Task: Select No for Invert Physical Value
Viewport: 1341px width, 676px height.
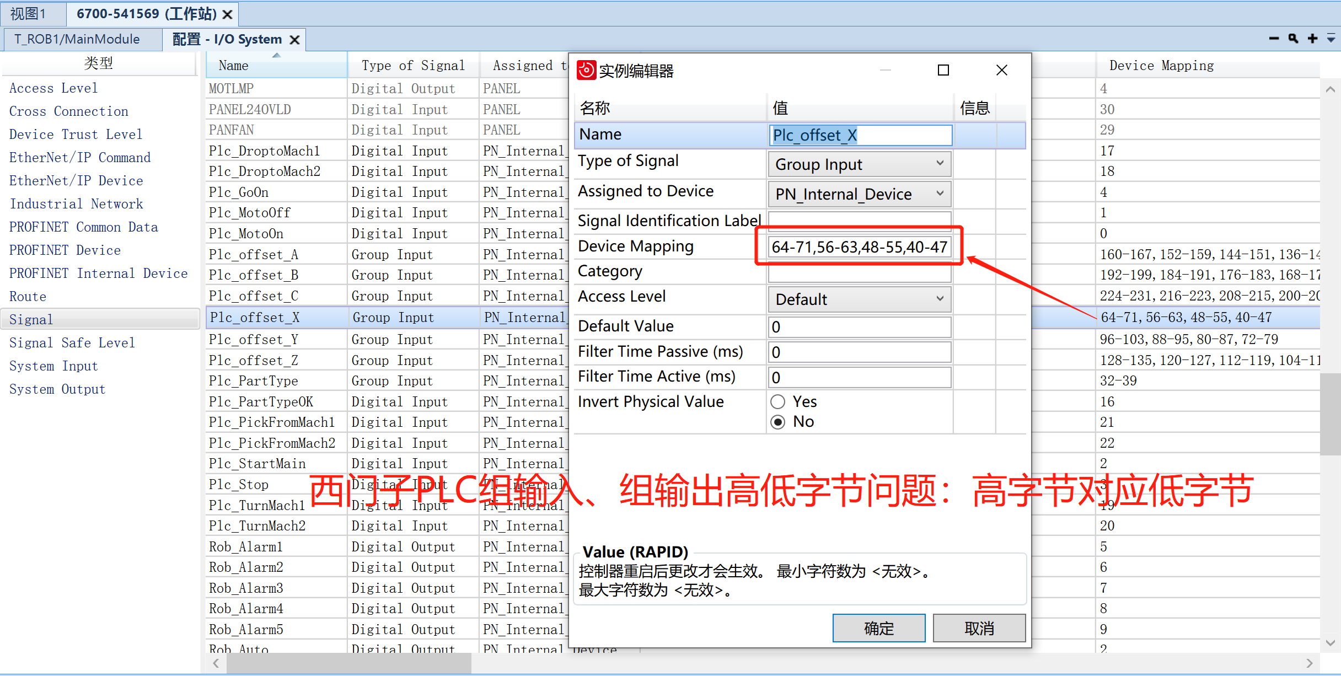Action: (778, 422)
